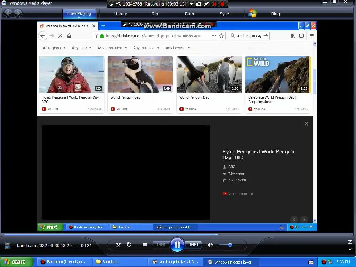
Task: Click the Any resolution filter in the recorded browser
Action: pyautogui.click(x=112, y=48)
